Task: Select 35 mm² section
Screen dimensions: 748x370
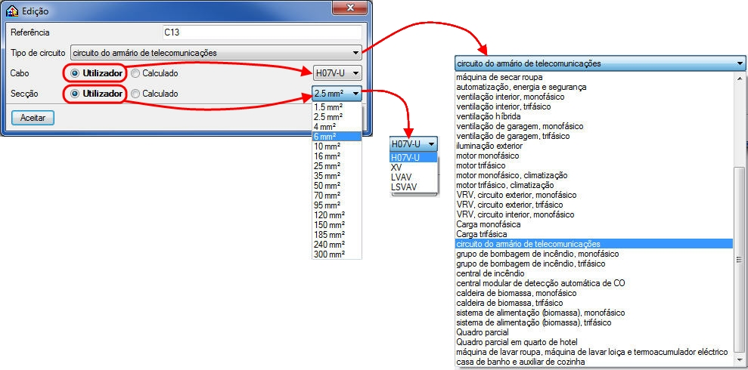Action: point(337,176)
